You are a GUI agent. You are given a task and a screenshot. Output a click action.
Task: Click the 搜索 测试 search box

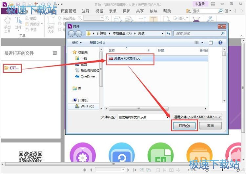pos(199,33)
